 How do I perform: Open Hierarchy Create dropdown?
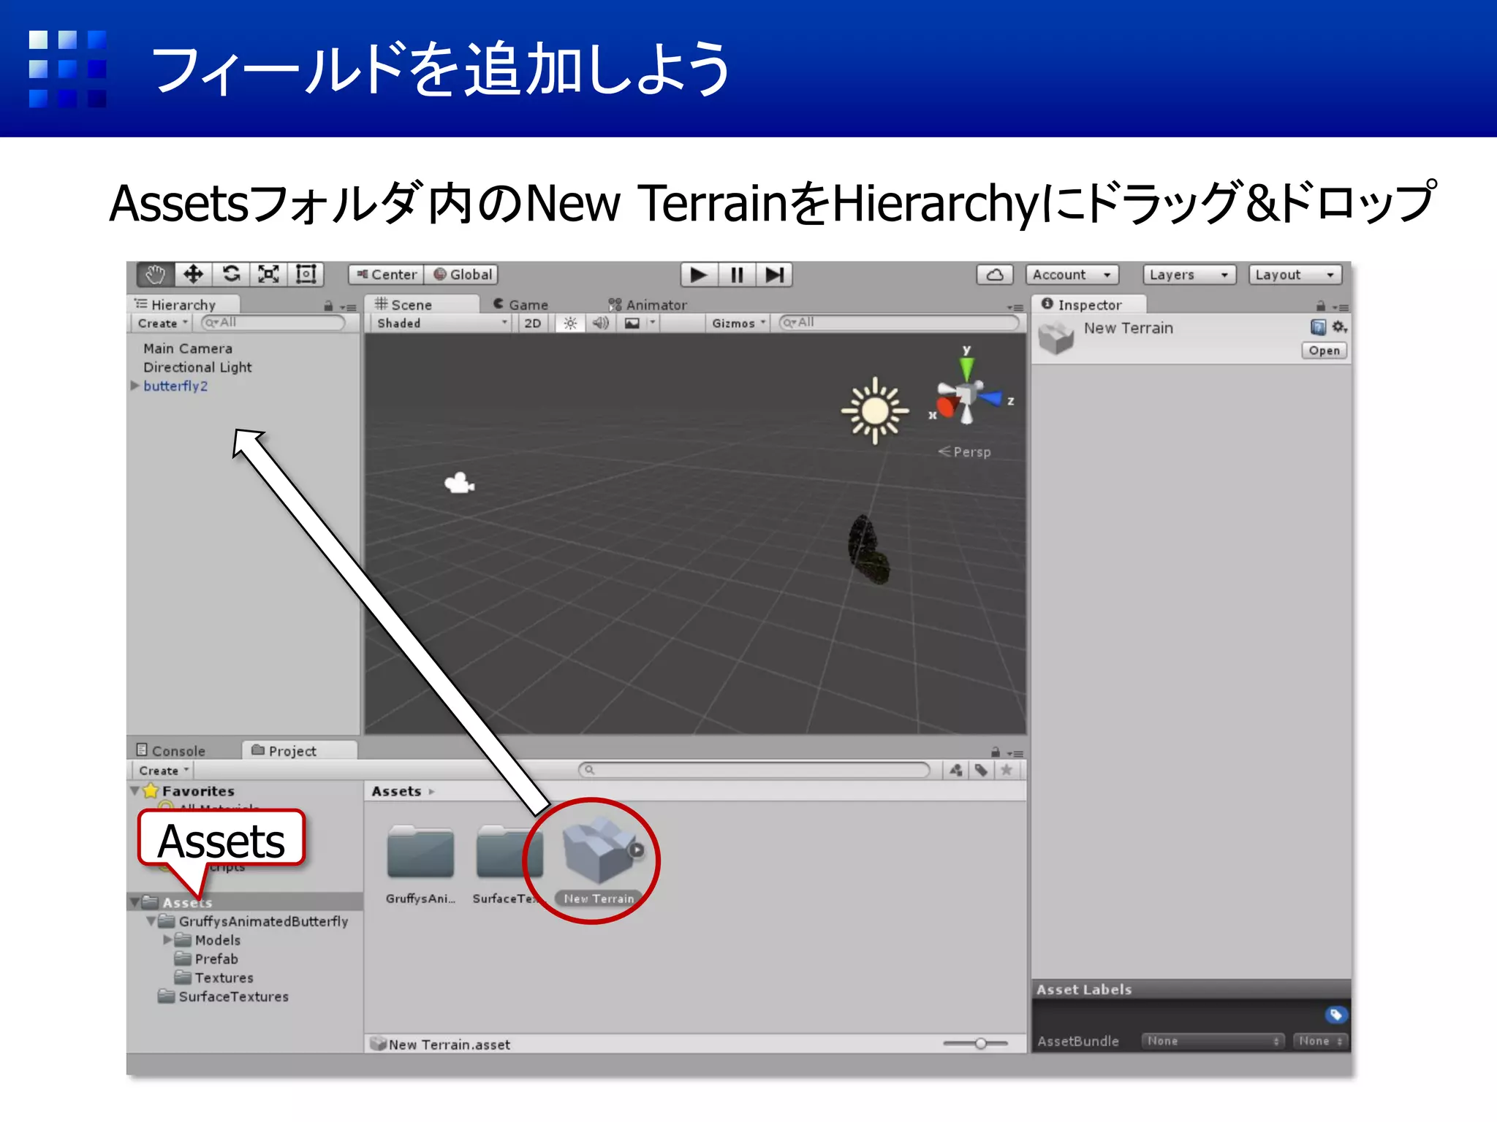click(x=162, y=323)
